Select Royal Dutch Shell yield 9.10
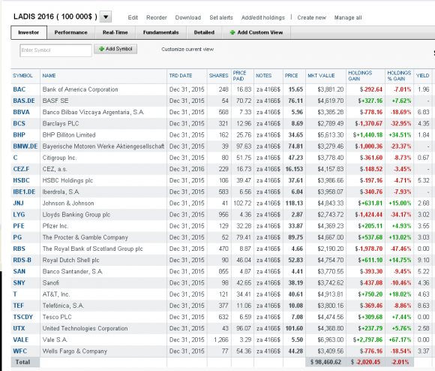The width and height of the screenshot is (435, 371). click(424, 260)
